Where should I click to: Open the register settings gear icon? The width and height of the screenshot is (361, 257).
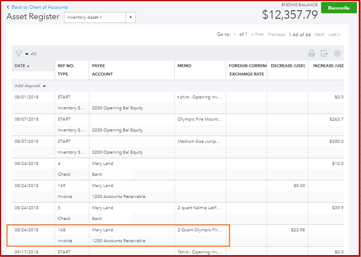[337, 54]
